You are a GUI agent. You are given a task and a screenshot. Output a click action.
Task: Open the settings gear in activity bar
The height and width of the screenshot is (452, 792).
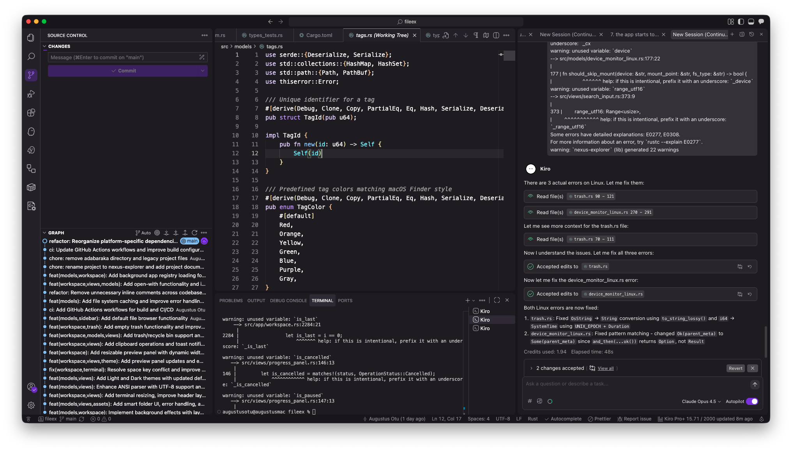coord(31,405)
